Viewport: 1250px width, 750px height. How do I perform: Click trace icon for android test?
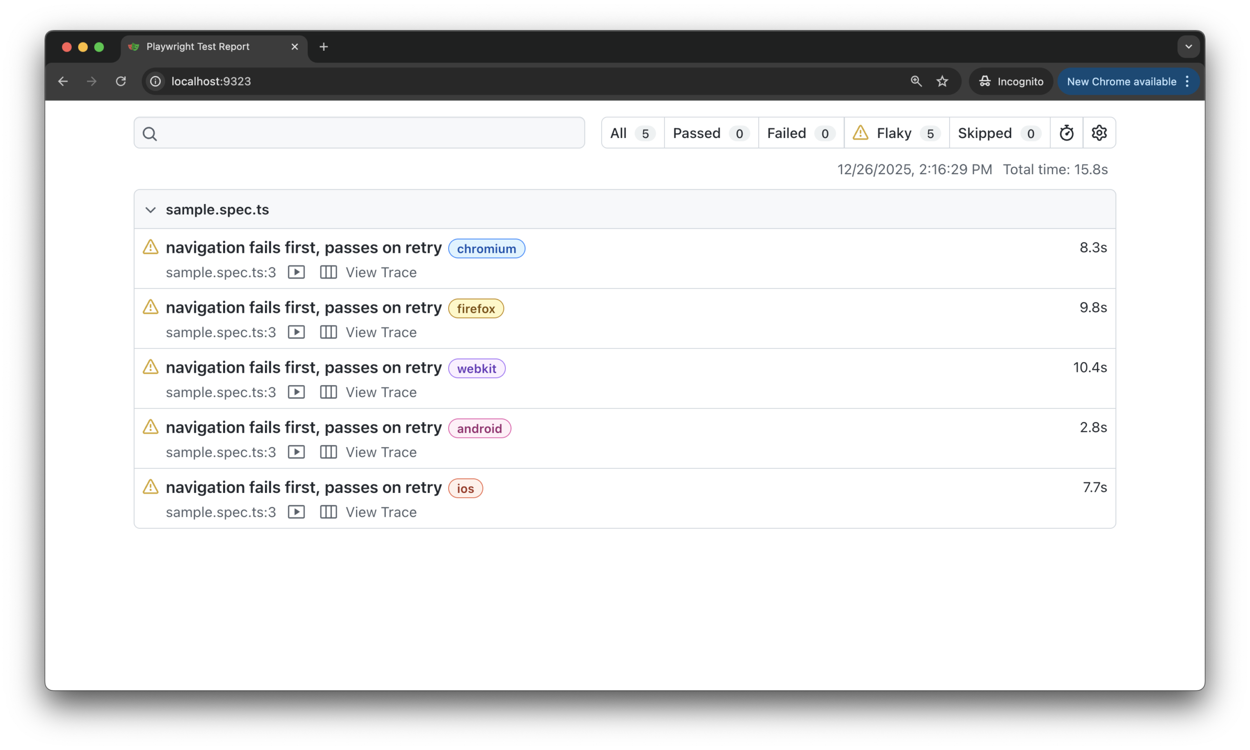point(328,452)
